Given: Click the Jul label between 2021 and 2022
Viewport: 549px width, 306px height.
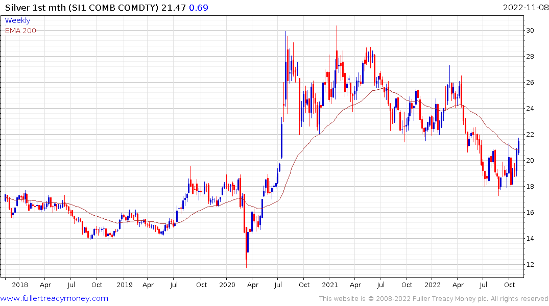Looking at the screenshot, I should point(380,285).
